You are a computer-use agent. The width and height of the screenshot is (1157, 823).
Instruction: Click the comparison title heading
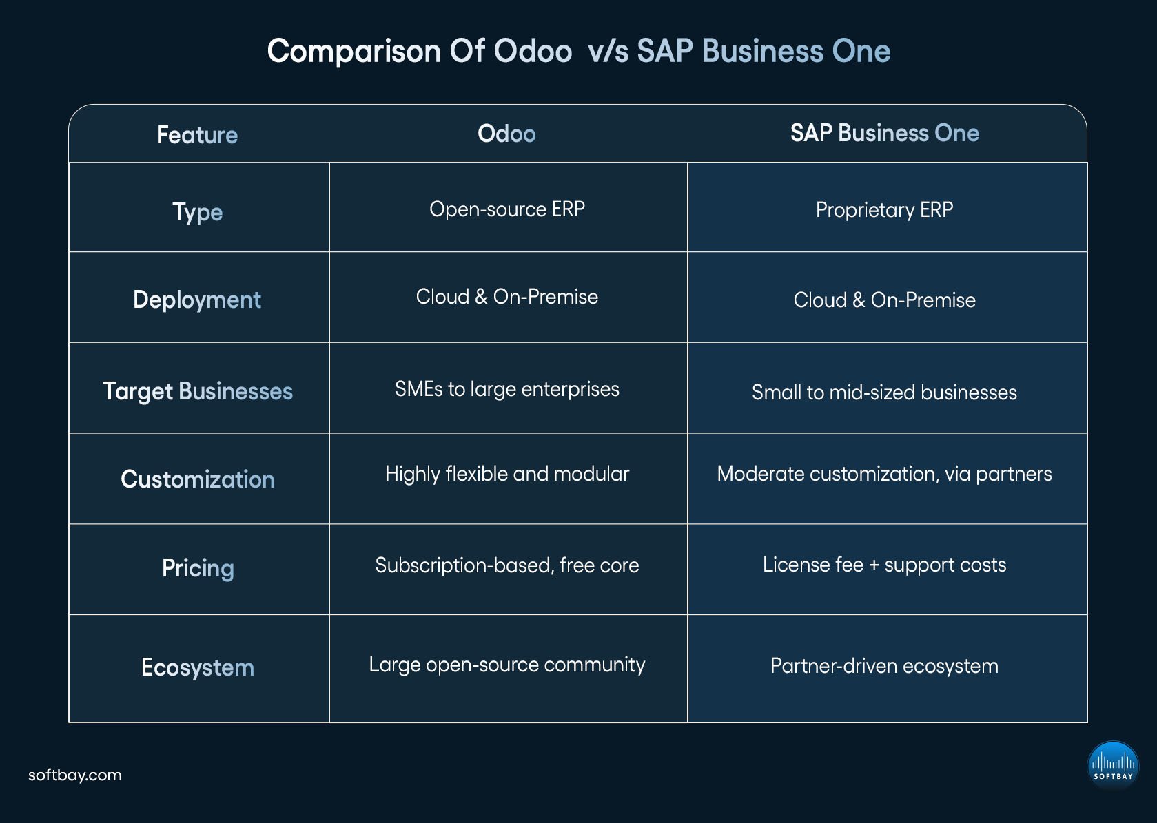pos(578,51)
